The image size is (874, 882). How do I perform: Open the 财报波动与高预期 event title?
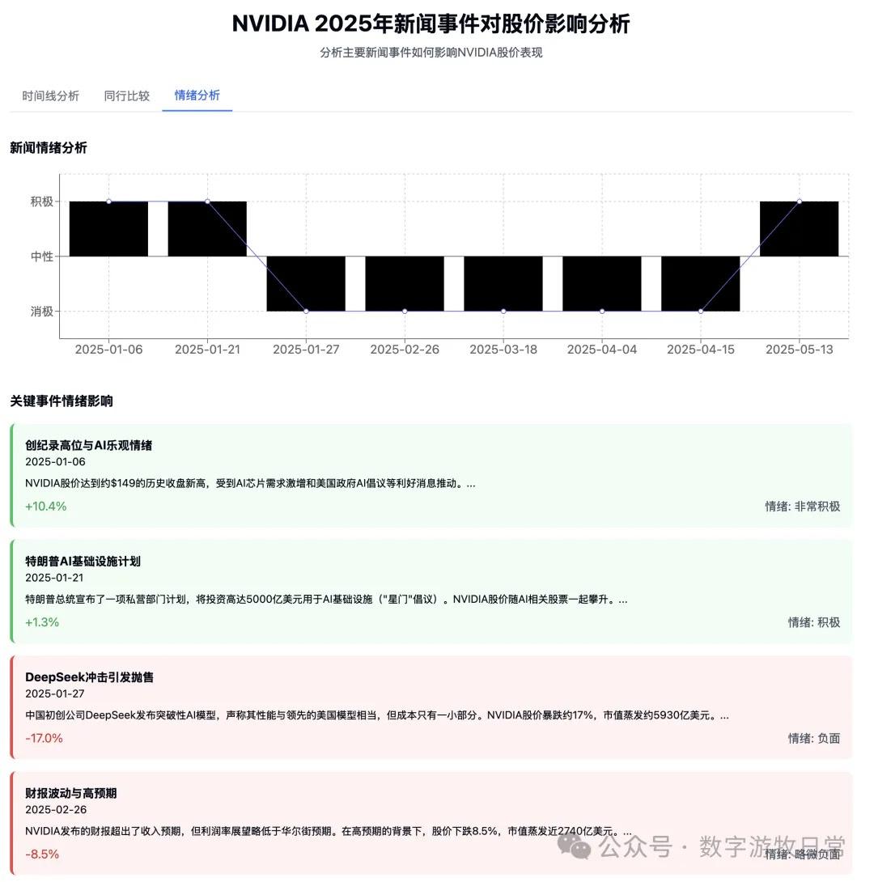70,793
